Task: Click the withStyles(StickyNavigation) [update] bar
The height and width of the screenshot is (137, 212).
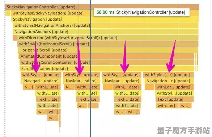Action: click(x=105, y=13)
